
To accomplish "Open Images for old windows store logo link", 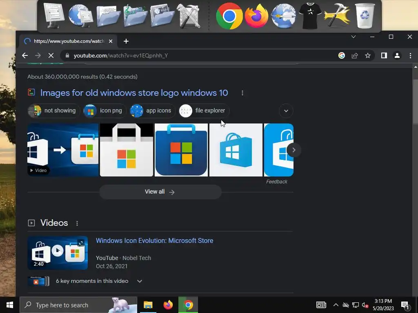I will [134, 93].
